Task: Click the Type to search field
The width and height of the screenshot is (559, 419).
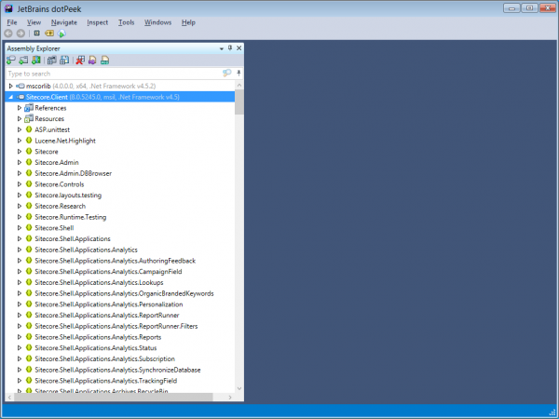Action: 114,74
